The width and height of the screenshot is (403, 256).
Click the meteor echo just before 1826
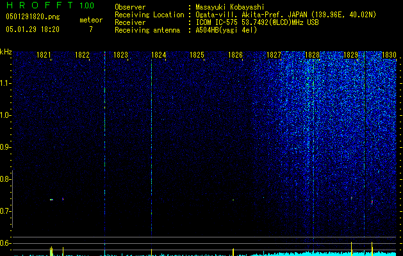click(233, 200)
